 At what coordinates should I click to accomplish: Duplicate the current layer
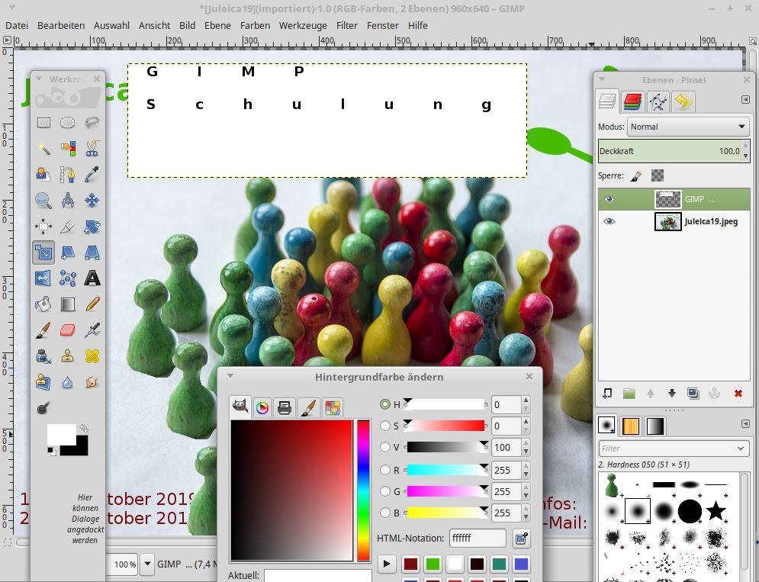tap(693, 394)
